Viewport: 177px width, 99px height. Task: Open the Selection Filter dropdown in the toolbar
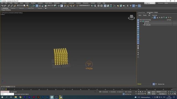(x=20, y=5)
